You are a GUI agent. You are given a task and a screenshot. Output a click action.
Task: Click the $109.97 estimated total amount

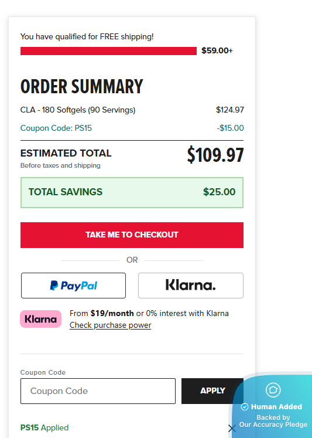tap(215, 155)
